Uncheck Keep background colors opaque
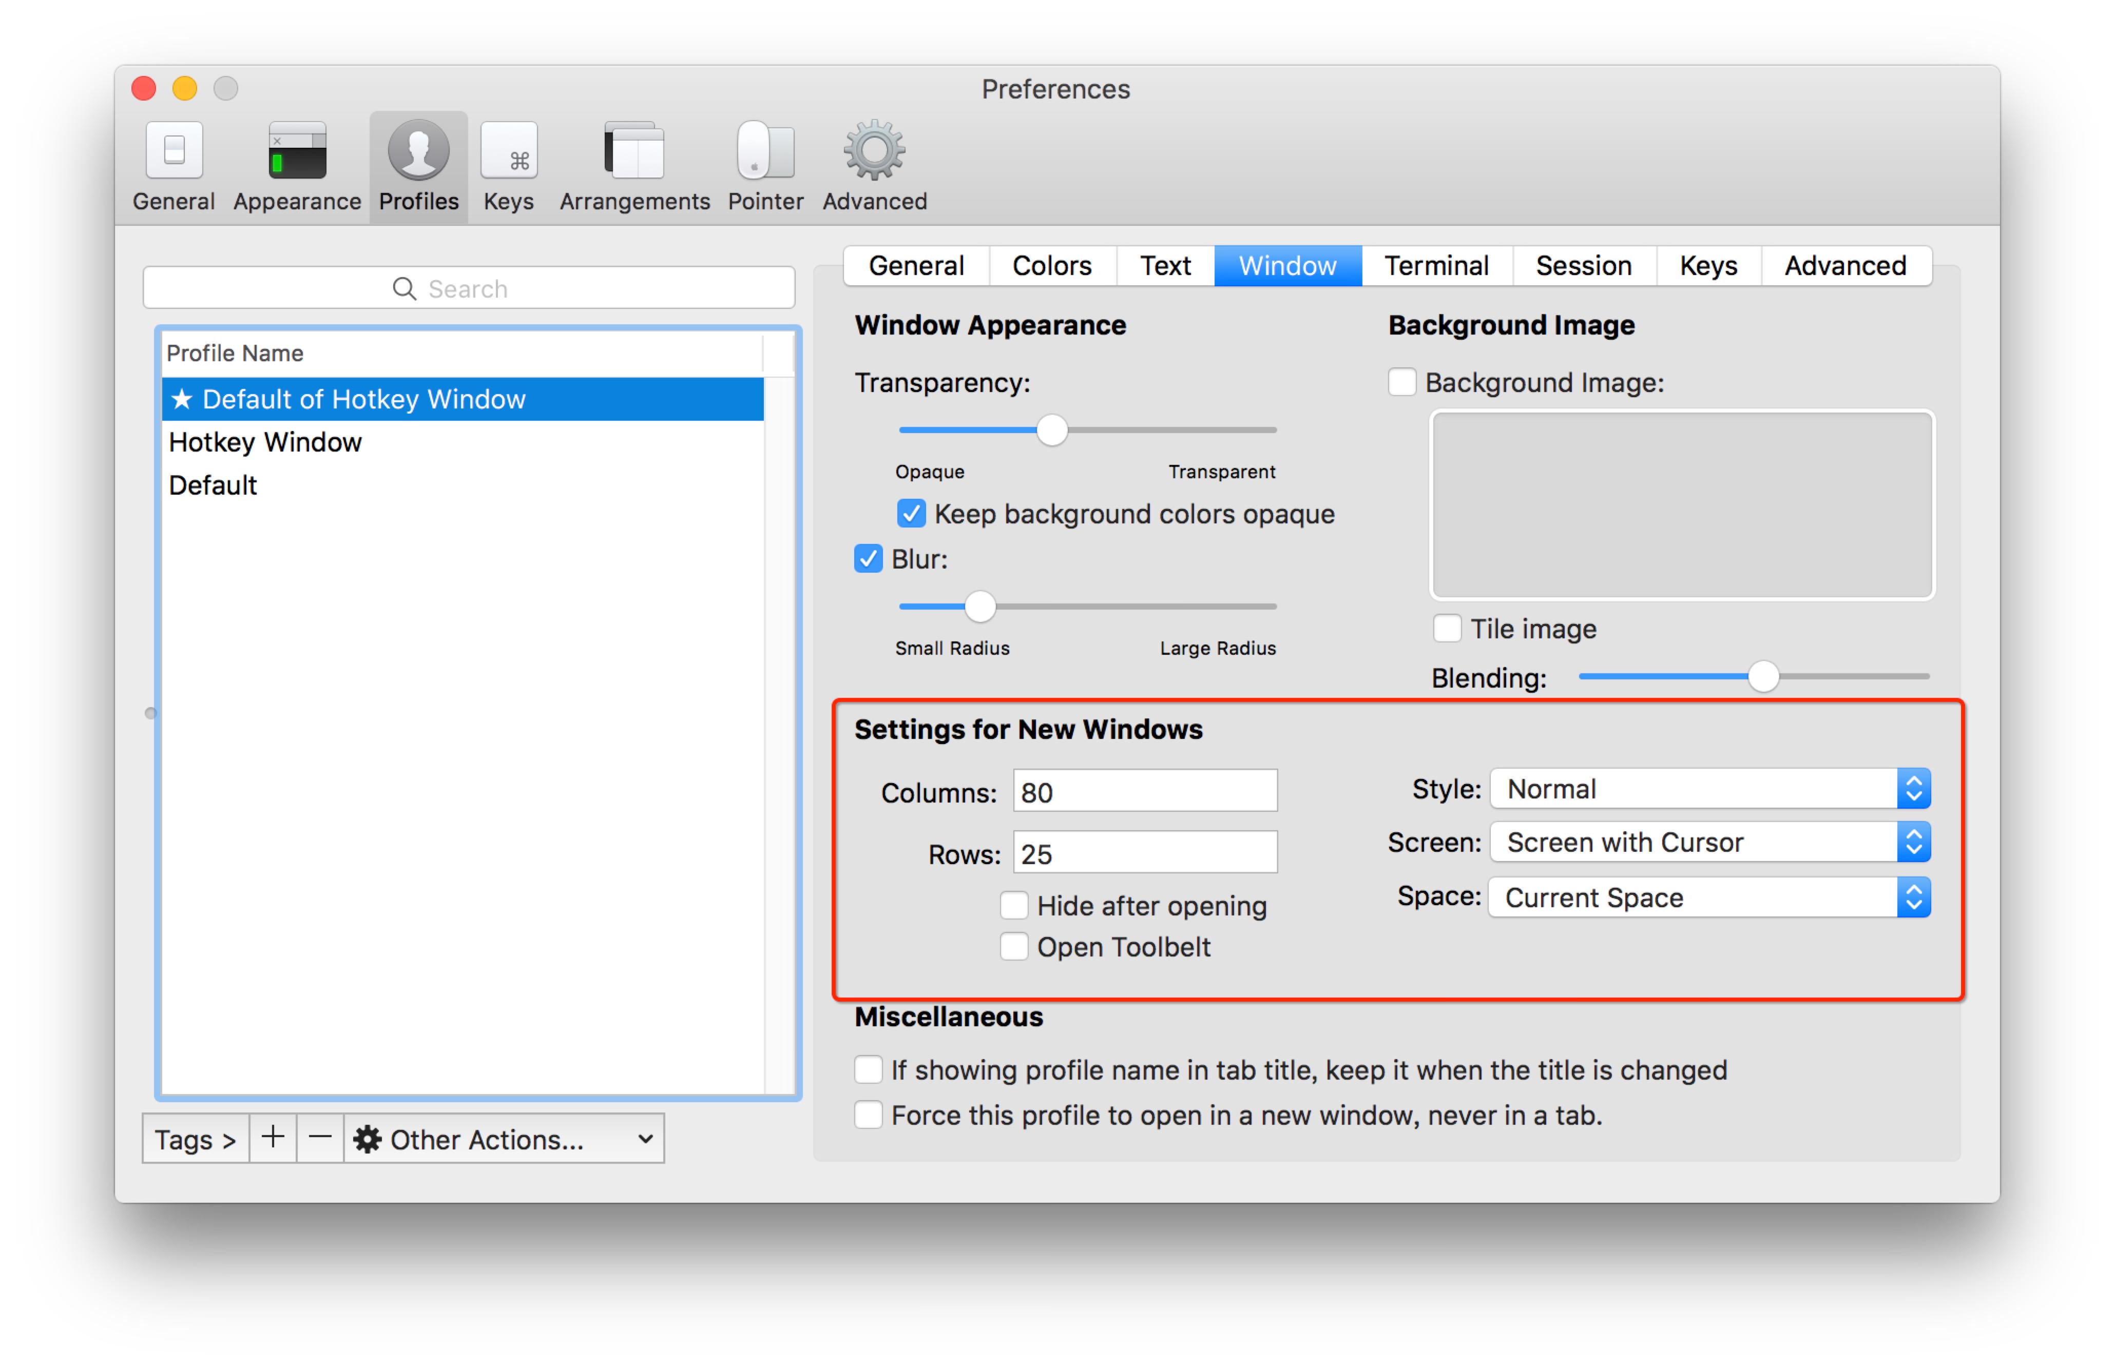 click(x=911, y=514)
